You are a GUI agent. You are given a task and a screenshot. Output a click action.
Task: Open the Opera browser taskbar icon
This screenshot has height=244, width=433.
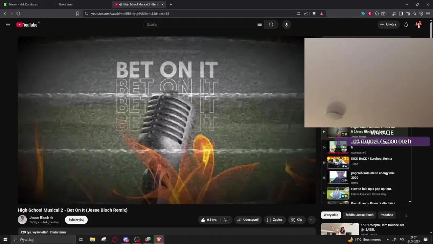[x=115, y=240]
